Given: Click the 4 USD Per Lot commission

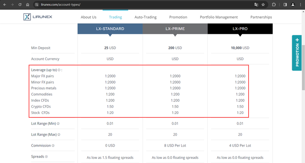Looking at the screenshot, I should [x=240, y=146].
